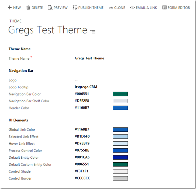Pick the Header Color blue swatch
This screenshot has width=196, height=189.
coord(120,108)
